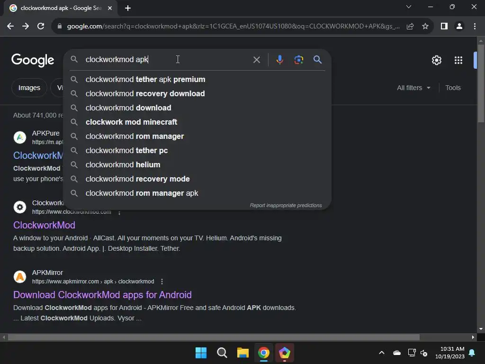Show hidden system tray icons
The image size is (485, 364).
(x=382, y=353)
